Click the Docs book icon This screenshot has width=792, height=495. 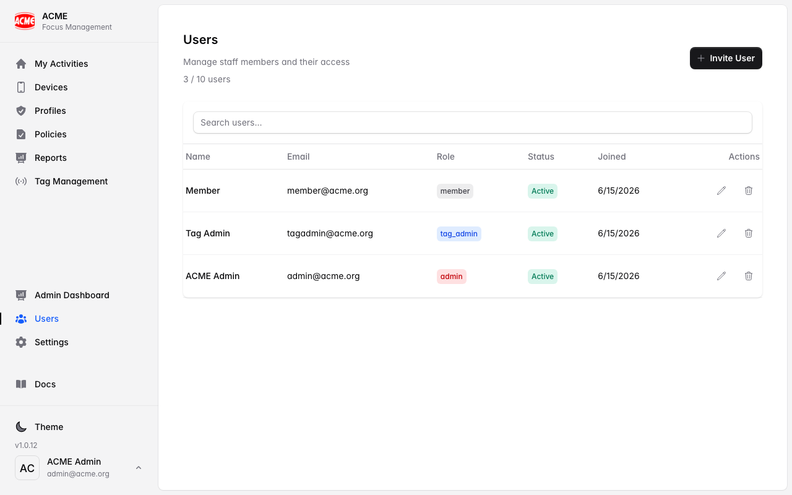coord(21,384)
